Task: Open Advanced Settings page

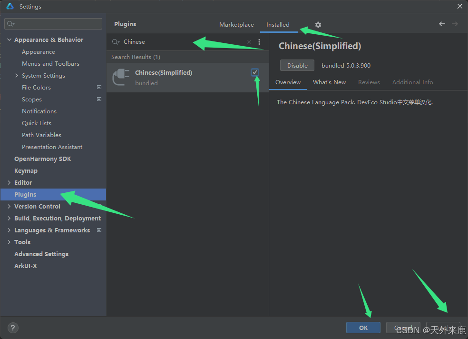Action: [41, 254]
